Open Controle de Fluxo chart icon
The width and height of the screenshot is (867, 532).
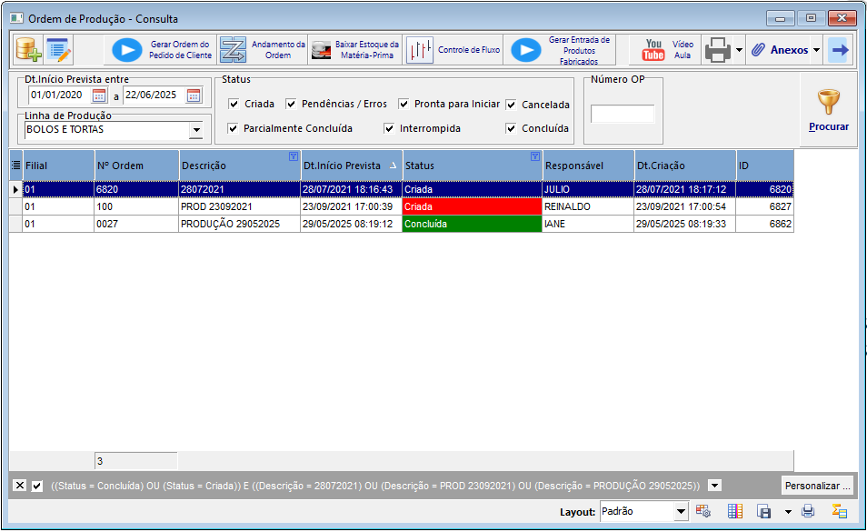420,50
